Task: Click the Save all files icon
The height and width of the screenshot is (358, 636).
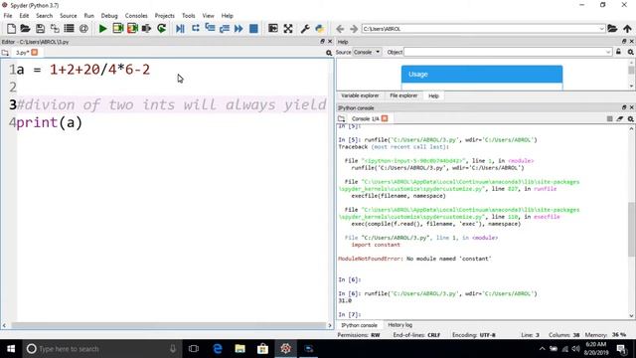Action: (x=55, y=29)
